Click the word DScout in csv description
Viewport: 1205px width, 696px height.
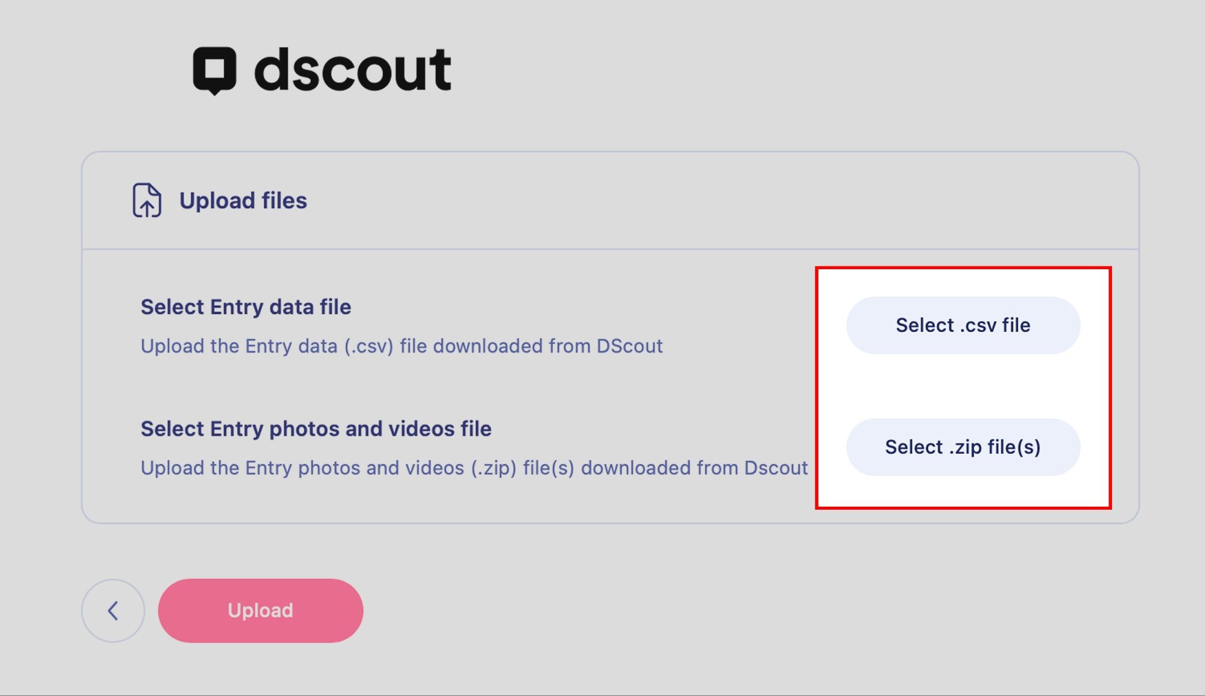click(630, 346)
